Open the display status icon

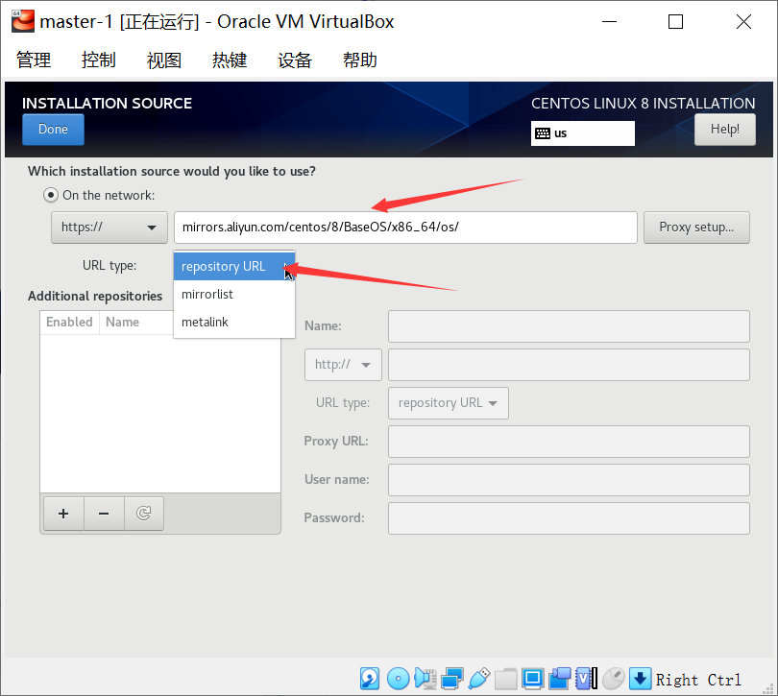[x=533, y=679]
